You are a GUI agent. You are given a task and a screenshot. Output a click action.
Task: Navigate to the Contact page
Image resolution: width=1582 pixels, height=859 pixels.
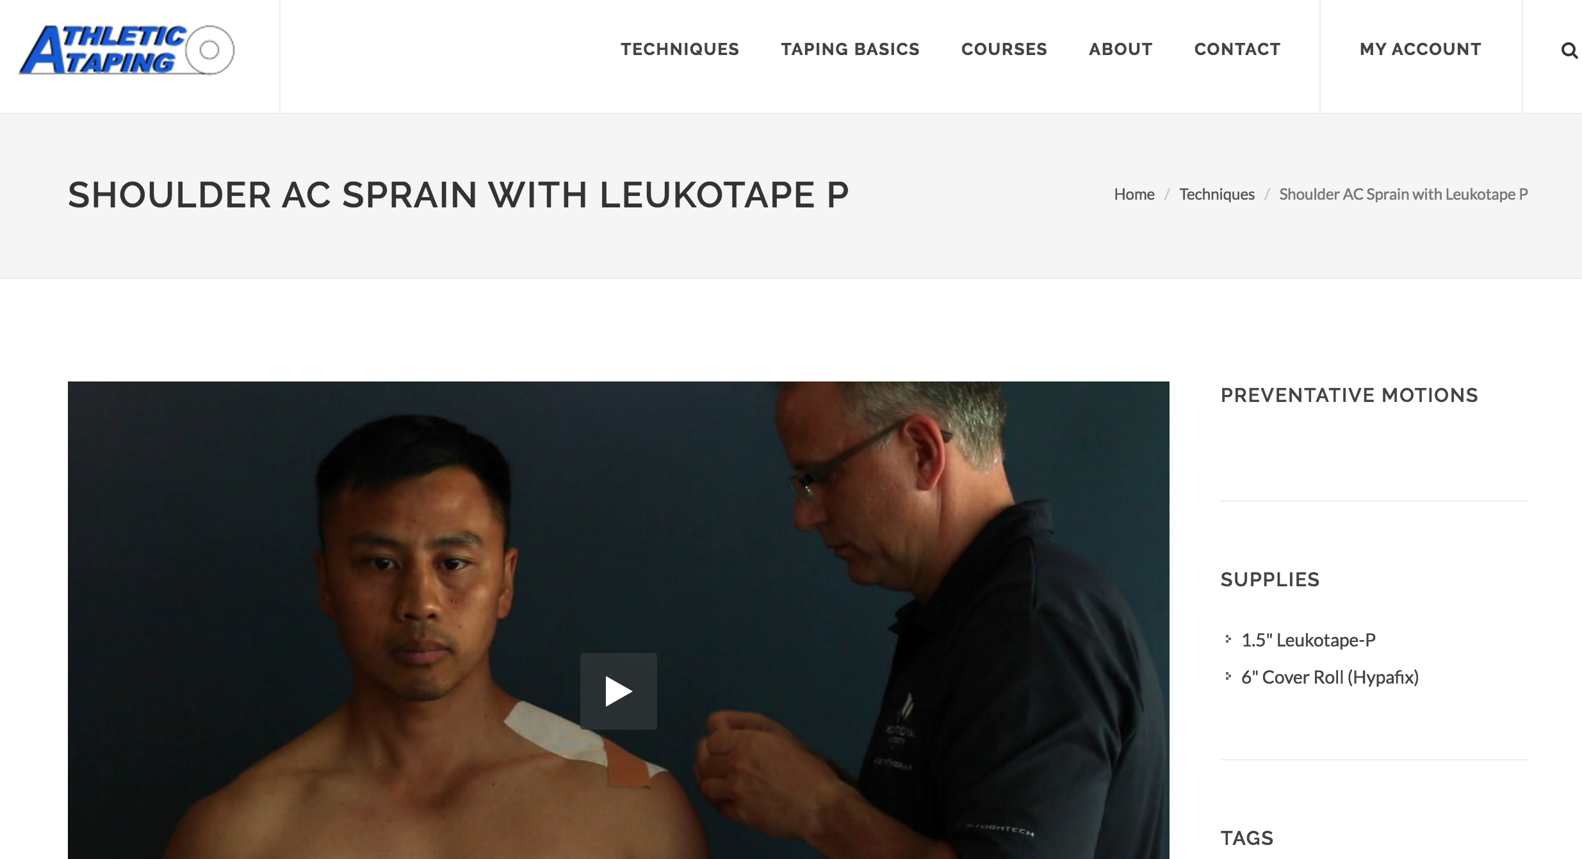click(1237, 49)
